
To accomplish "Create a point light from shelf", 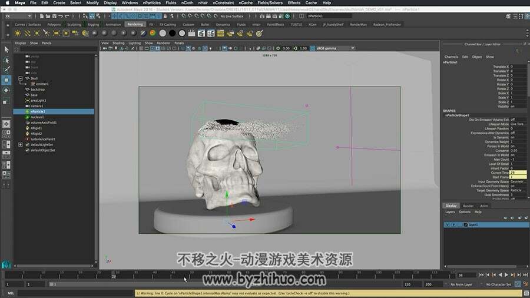I will (x=37, y=33).
